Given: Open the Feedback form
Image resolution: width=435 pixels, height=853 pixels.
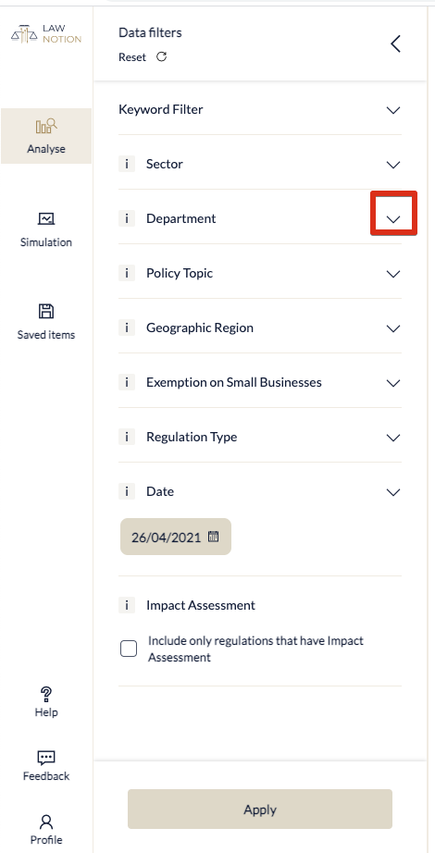Looking at the screenshot, I should (46, 766).
